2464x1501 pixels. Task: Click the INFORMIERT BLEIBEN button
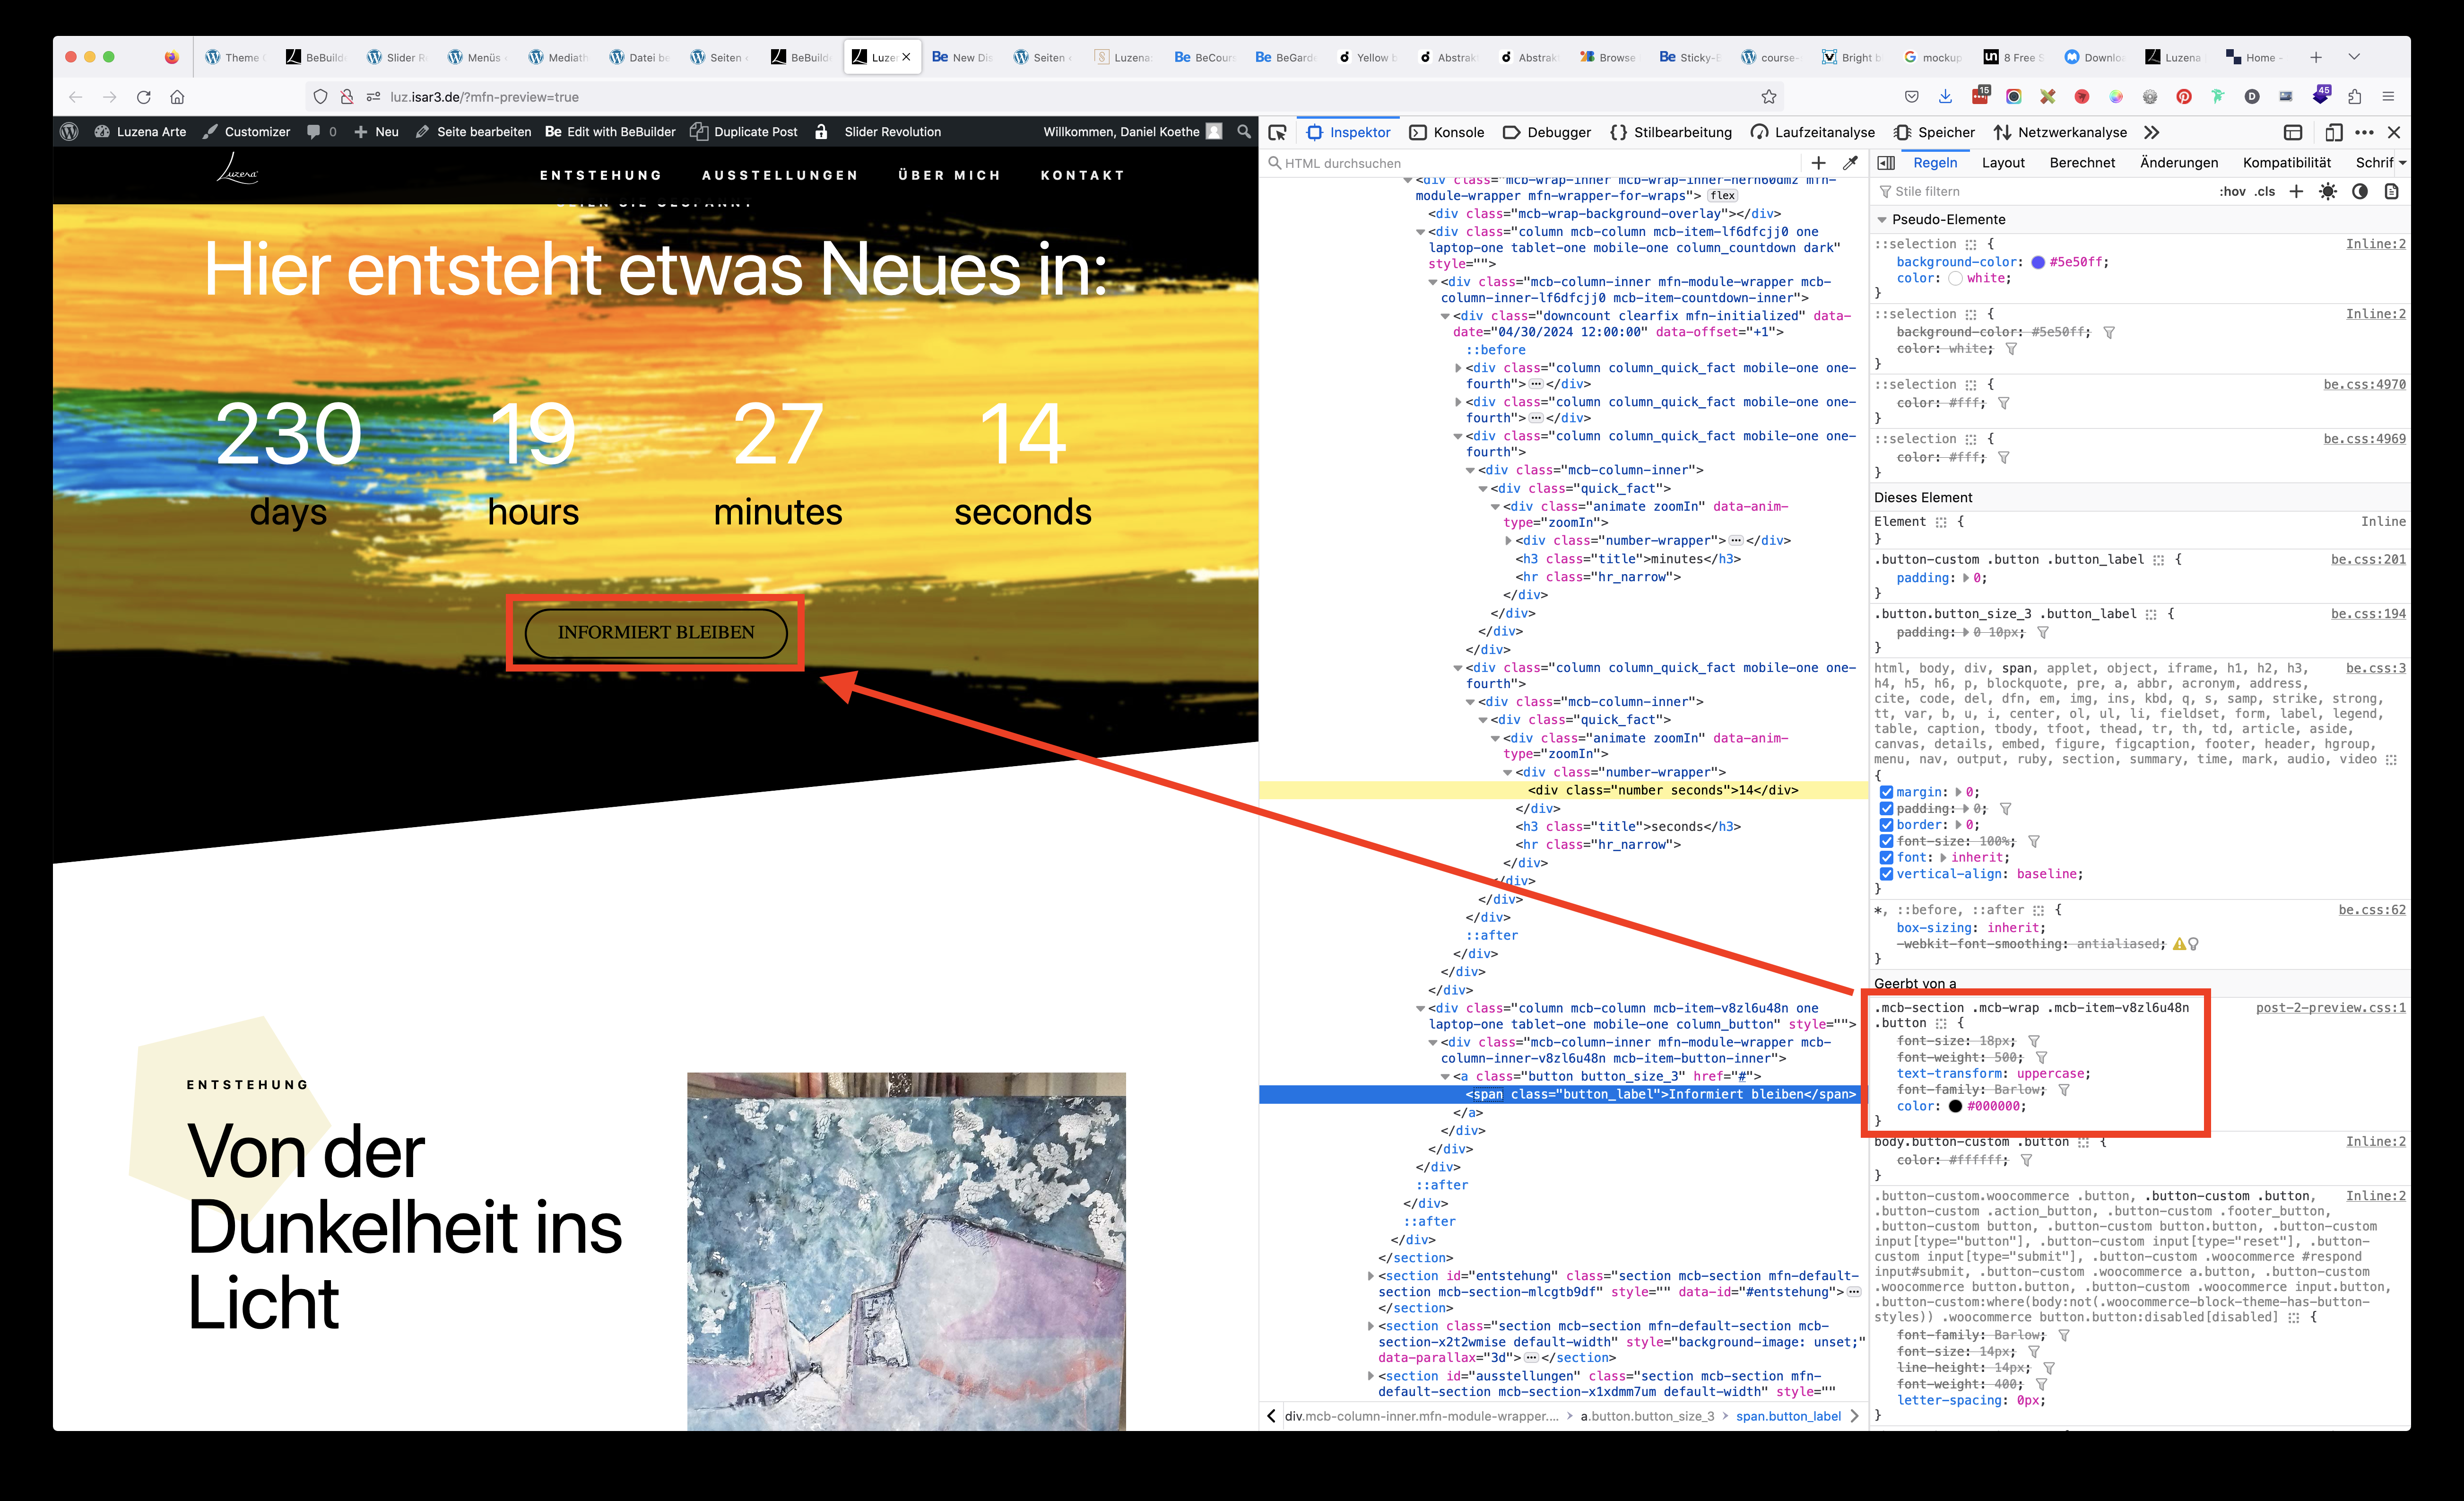[656, 633]
